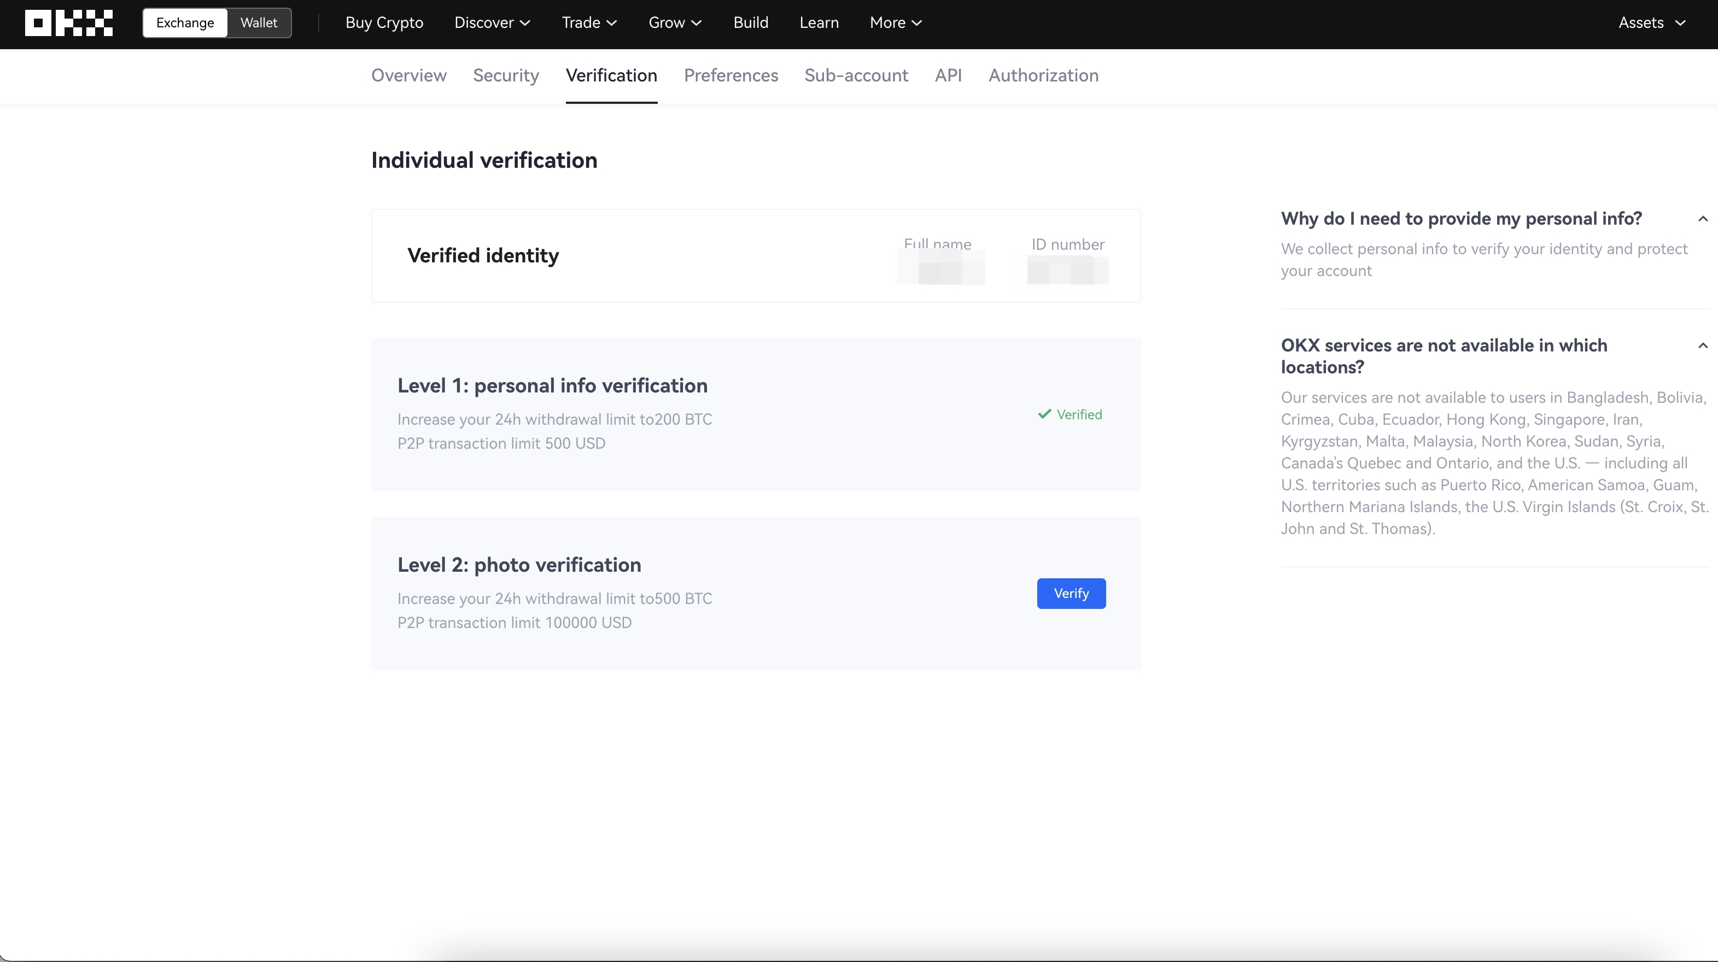Click the 'ID number' label
The image size is (1718, 962).
1068,244
